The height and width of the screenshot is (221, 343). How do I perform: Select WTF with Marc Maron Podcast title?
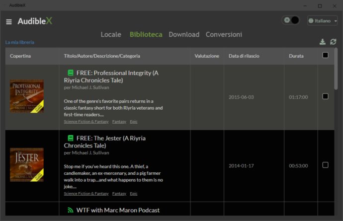118,210
